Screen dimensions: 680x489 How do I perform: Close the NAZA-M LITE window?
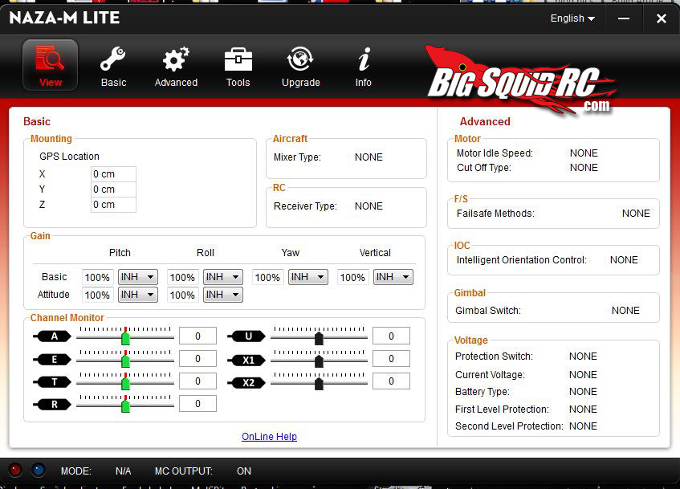[x=661, y=18]
